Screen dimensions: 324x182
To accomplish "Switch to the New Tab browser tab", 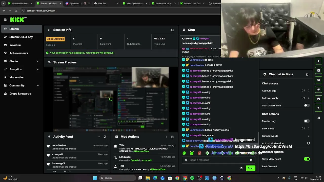I will click(106, 4).
